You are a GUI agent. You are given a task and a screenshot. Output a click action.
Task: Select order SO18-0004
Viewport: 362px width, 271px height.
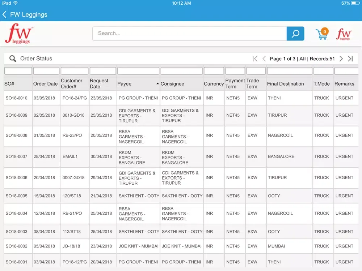(x=16, y=214)
